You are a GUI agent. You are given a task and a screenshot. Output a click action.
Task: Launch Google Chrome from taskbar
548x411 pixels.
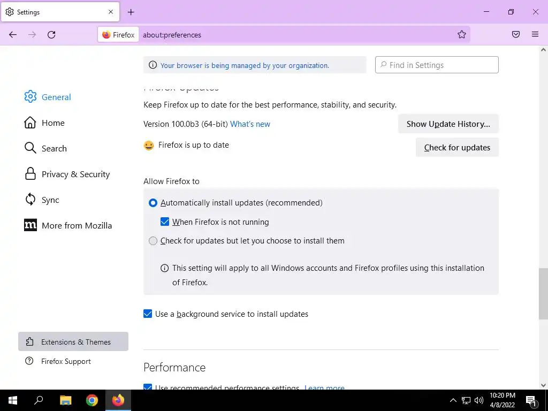click(x=92, y=400)
